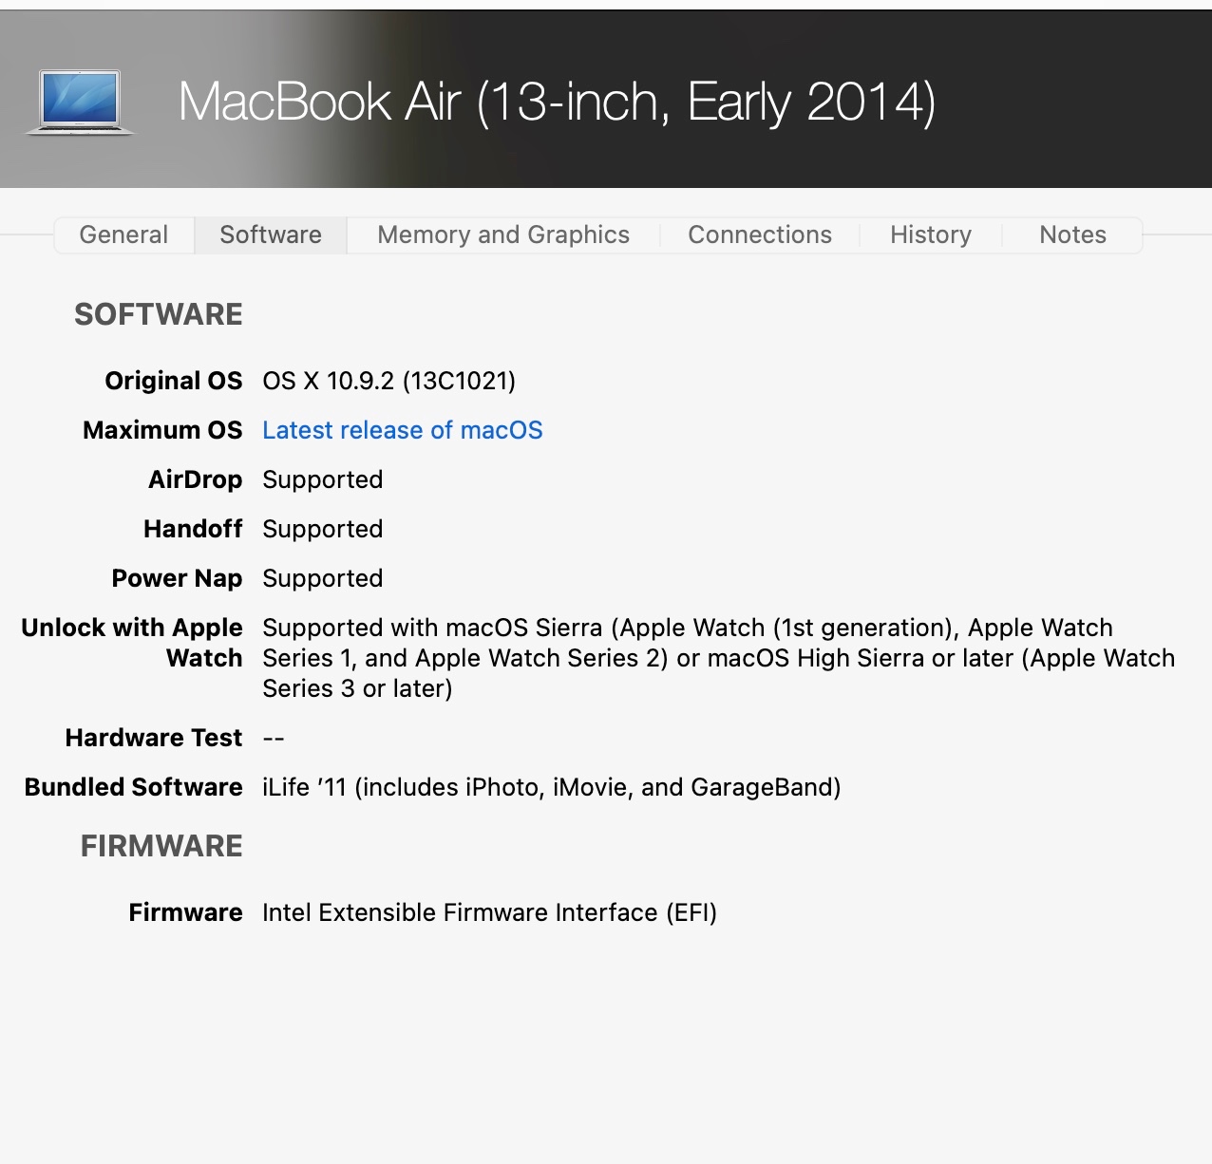
Task: Click the Original OS label
Action: pos(174,381)
